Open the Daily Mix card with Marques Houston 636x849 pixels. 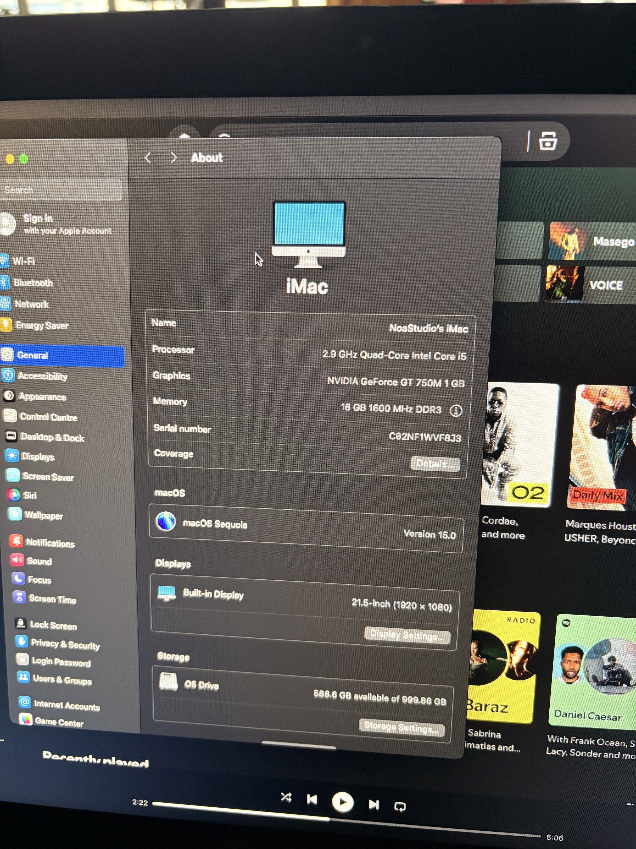(601, 464)
